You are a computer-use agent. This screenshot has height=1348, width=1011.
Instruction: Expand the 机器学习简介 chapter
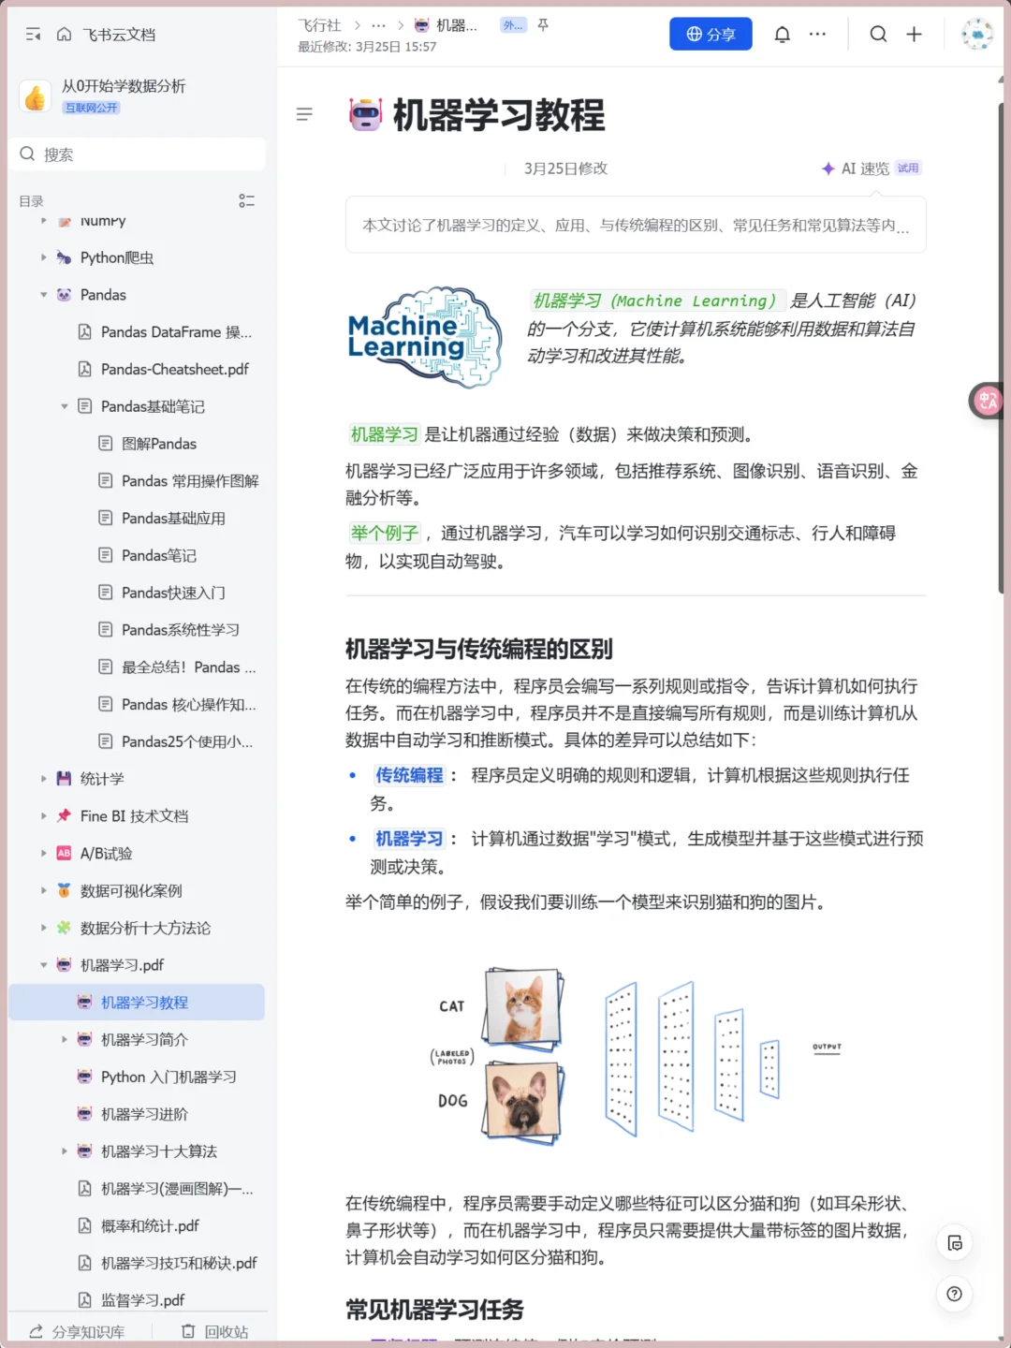tap(64, 1039)
